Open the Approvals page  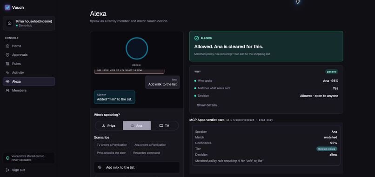click(x=29, y=55)
